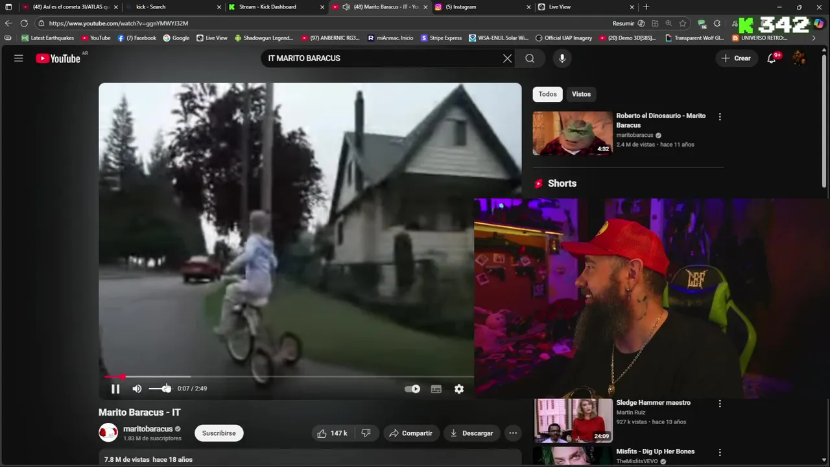Open the tab actions menu icon
Viewport: 830px width, 467px height.
coord(8,7)
